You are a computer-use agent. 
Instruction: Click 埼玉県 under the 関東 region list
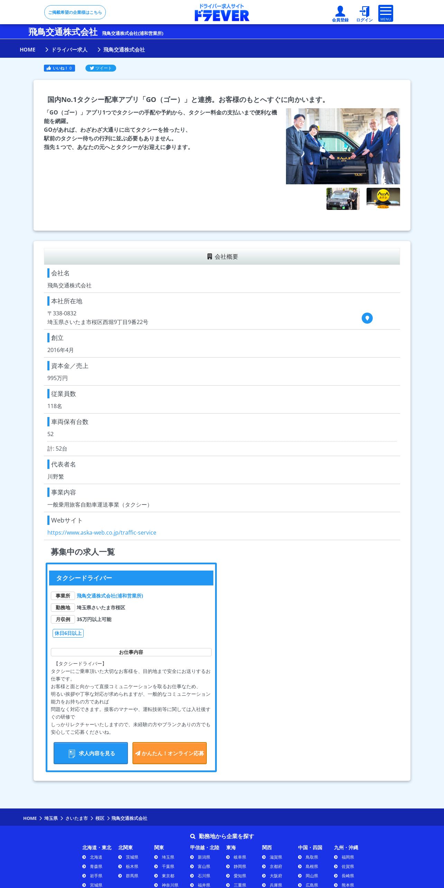(x=168, y=857)
